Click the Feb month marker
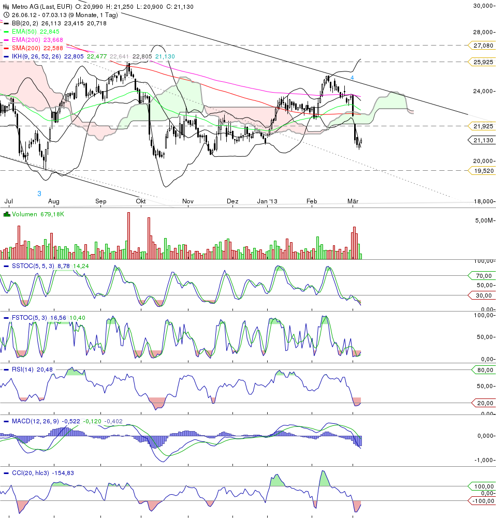The image size is (496, 518). click(x=312, y=201)
